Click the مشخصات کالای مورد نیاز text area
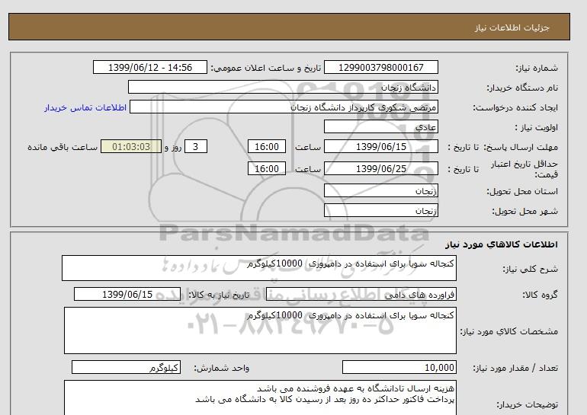The image size is (587, 415). point(260,330)
